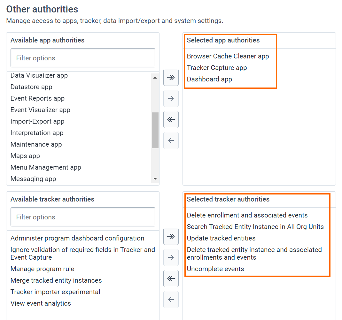Click the add-all double arrow for app authorities
Screen dimensions: 342x320
coord(171,77)
